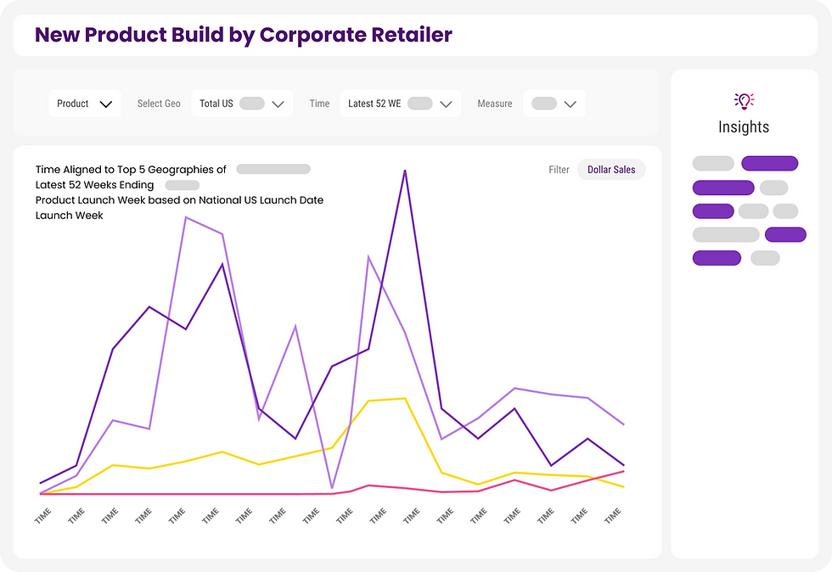The height and width of the screenshot is (572, 832).
Task: Click the Measure label
Action: point(494,104)
